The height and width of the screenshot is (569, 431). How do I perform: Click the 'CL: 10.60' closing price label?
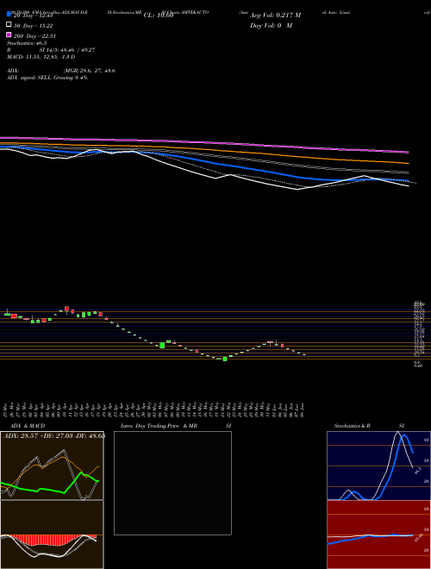tap(159, 16)
